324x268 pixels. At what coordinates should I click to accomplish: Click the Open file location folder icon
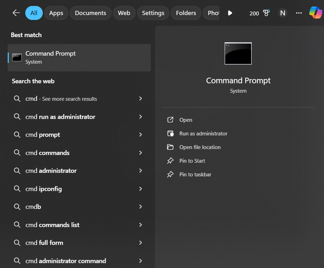click(x=170, y=147)
